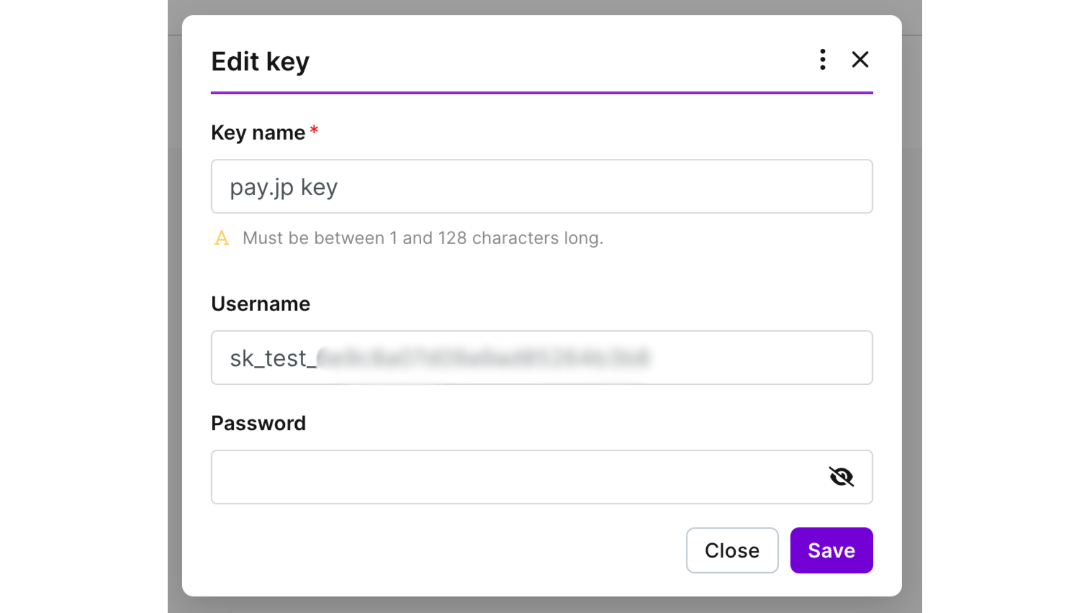Image resolution: width=1090 pixels, height=613 pixels.
Task: Open additional actions via the vertical ellipsis
Action: [x=822, y=60]
